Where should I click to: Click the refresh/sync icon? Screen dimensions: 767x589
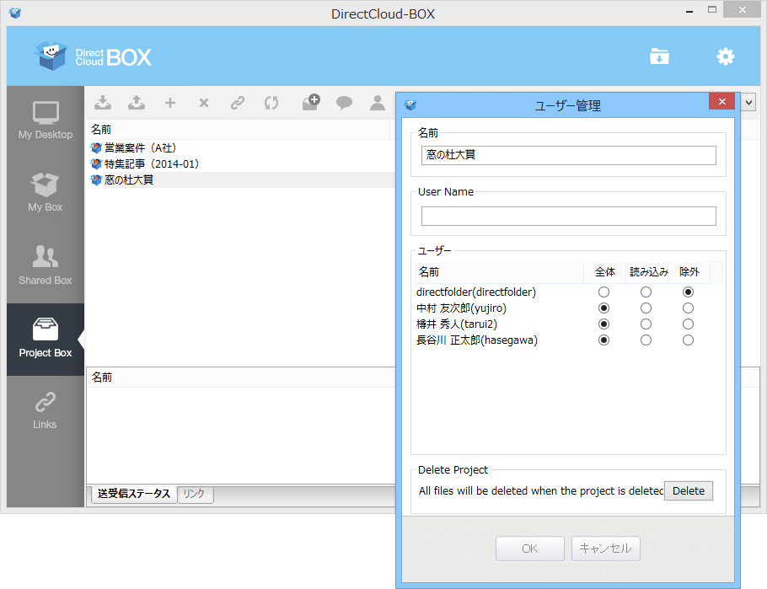click(271, 103)
